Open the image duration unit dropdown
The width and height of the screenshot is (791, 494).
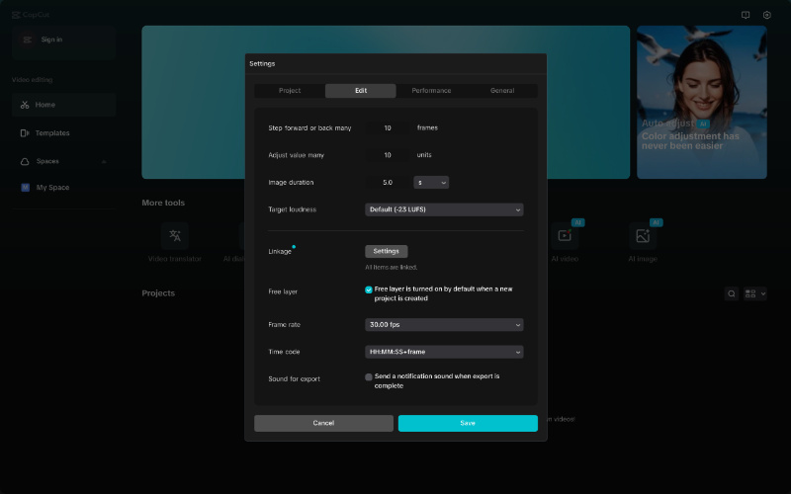point(431,183)
